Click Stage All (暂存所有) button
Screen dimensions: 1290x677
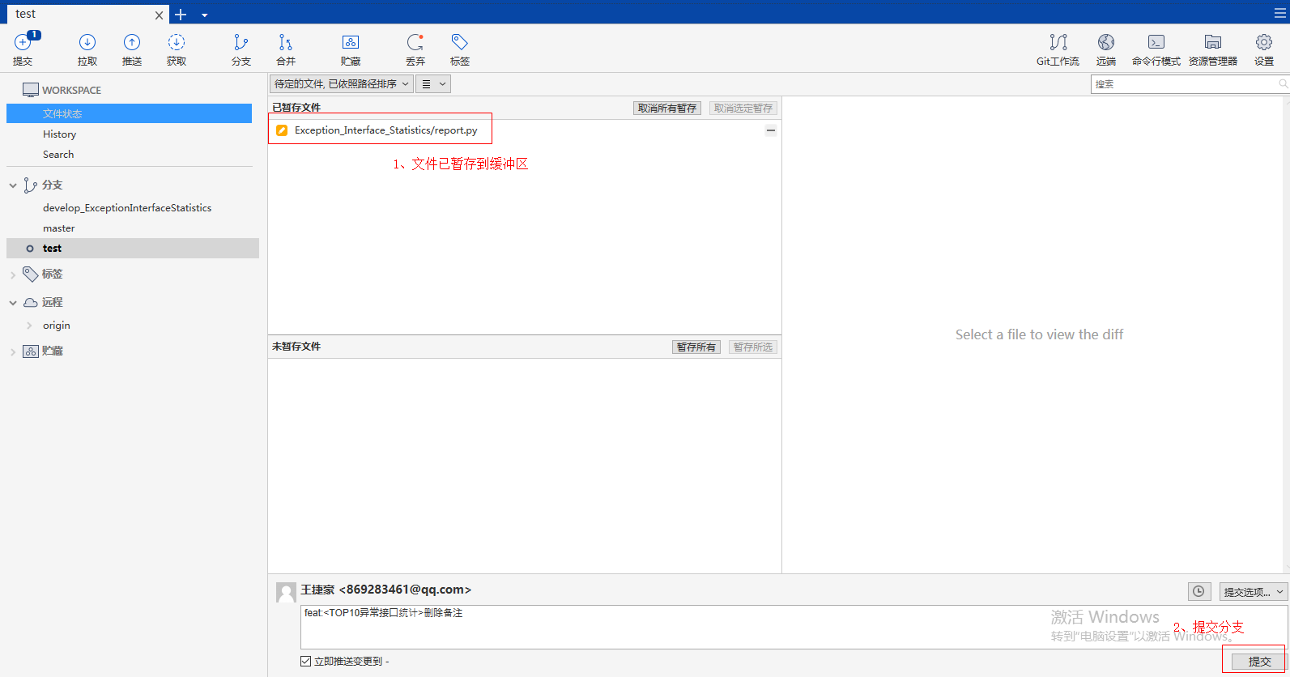click(x=696, y=347)
